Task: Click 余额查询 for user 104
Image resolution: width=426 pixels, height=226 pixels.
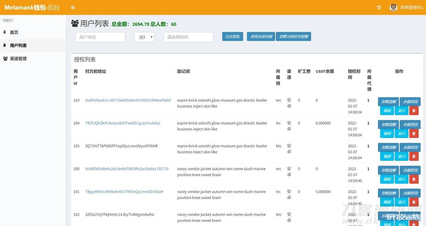Action: 410,124
